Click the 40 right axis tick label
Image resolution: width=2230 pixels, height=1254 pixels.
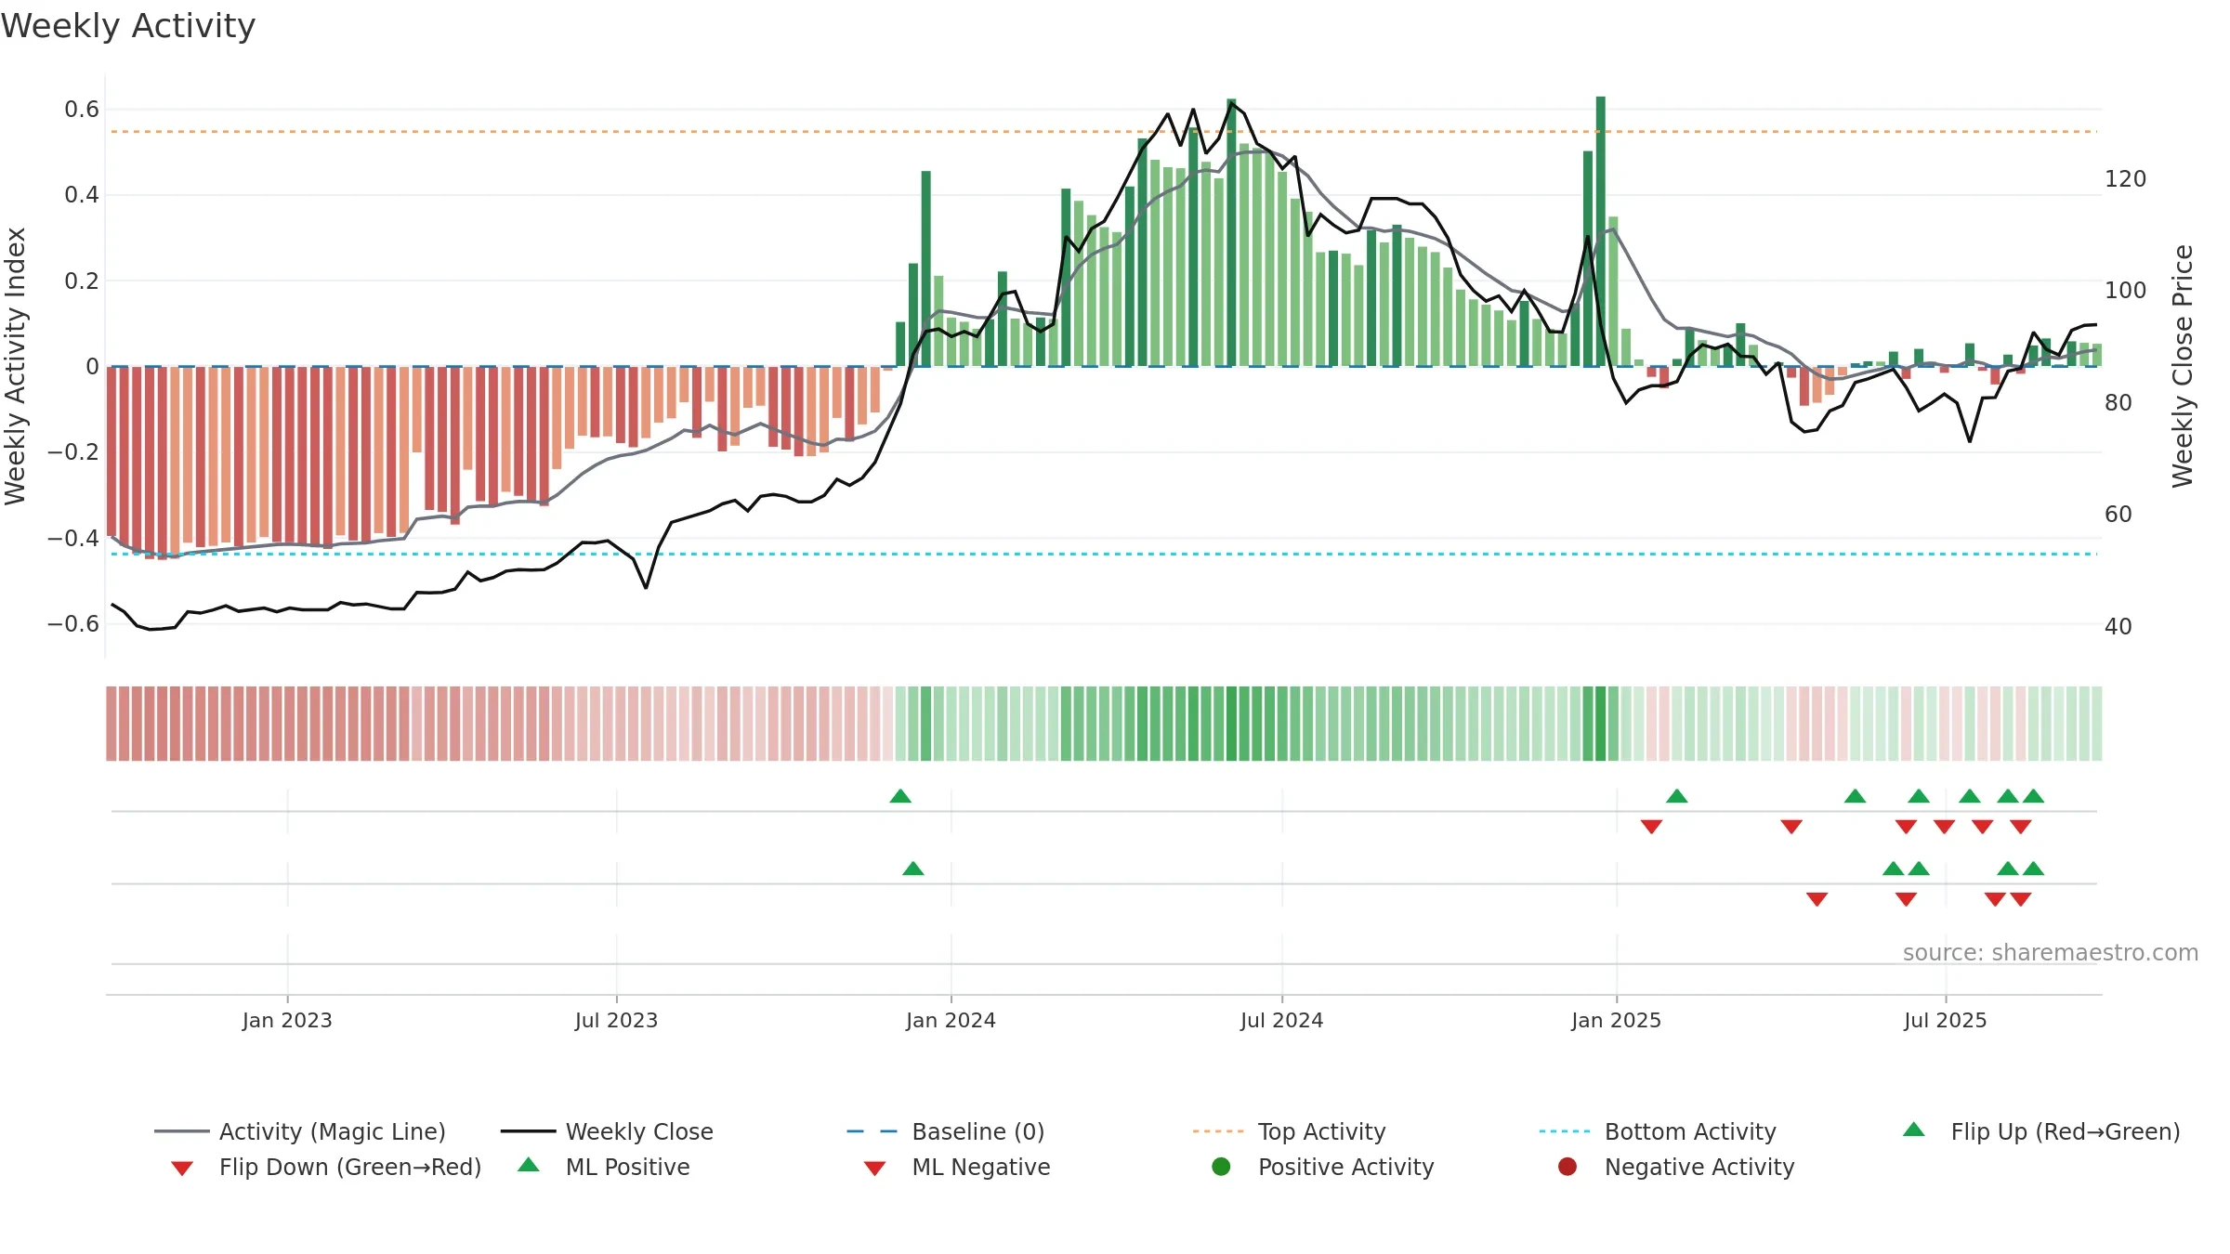click(2118, 626)
